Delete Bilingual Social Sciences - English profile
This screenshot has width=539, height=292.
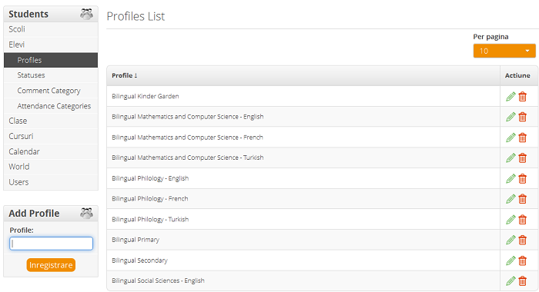point(523,280)
